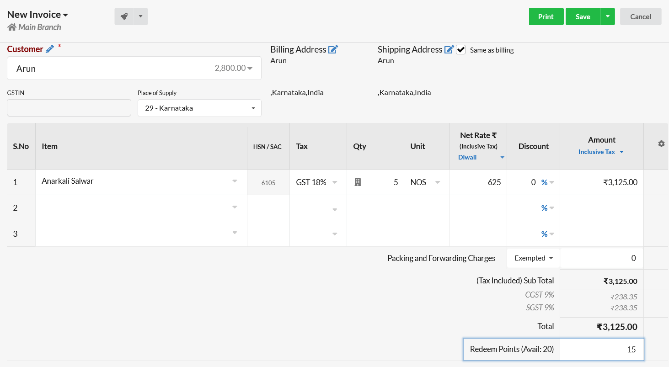The image size is (669, 367).
Task: Open GST 18% tax dropdown
Action: pyautogui.click(x=335, y=182)
